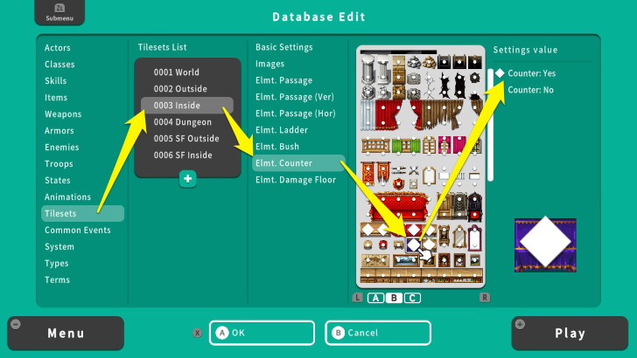
Task: Select the standing mirror tile
Action: click(459, 237)
